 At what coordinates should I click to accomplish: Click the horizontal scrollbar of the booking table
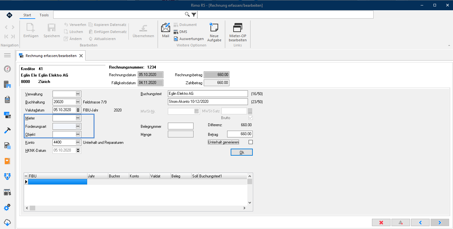pos(135,208)
